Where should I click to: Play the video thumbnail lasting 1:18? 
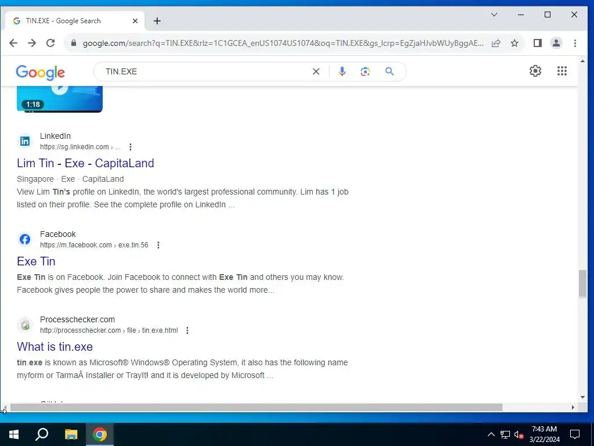60,99
